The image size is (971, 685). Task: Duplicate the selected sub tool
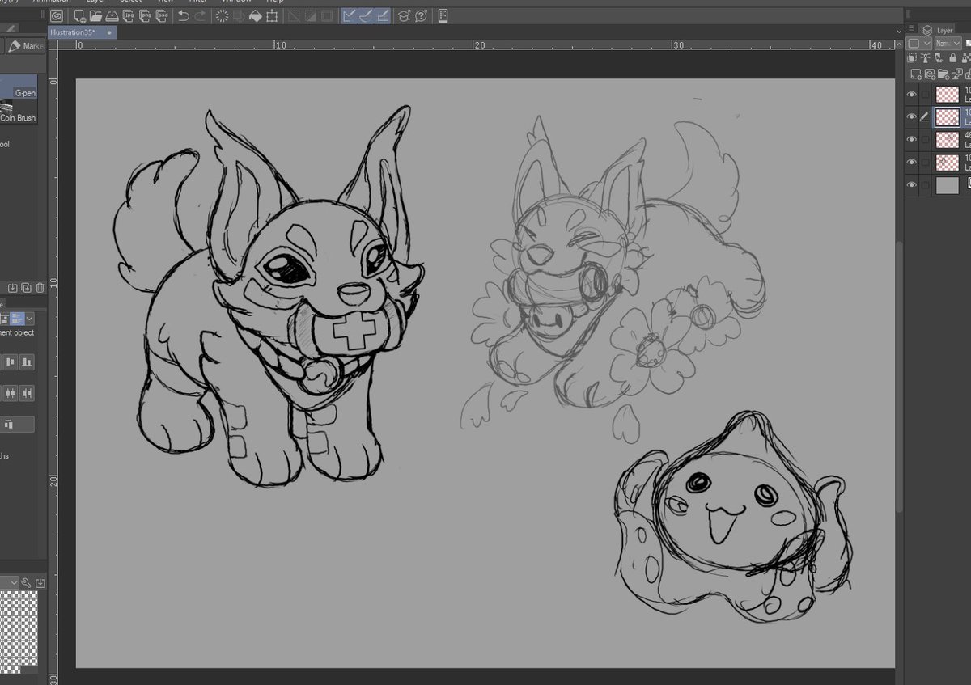pos(27,288)
